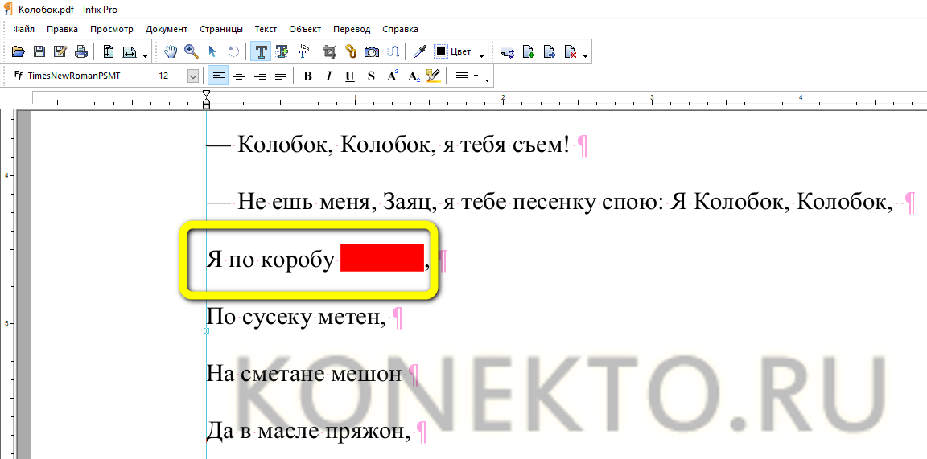Open the Правка menu

(62, 29)
